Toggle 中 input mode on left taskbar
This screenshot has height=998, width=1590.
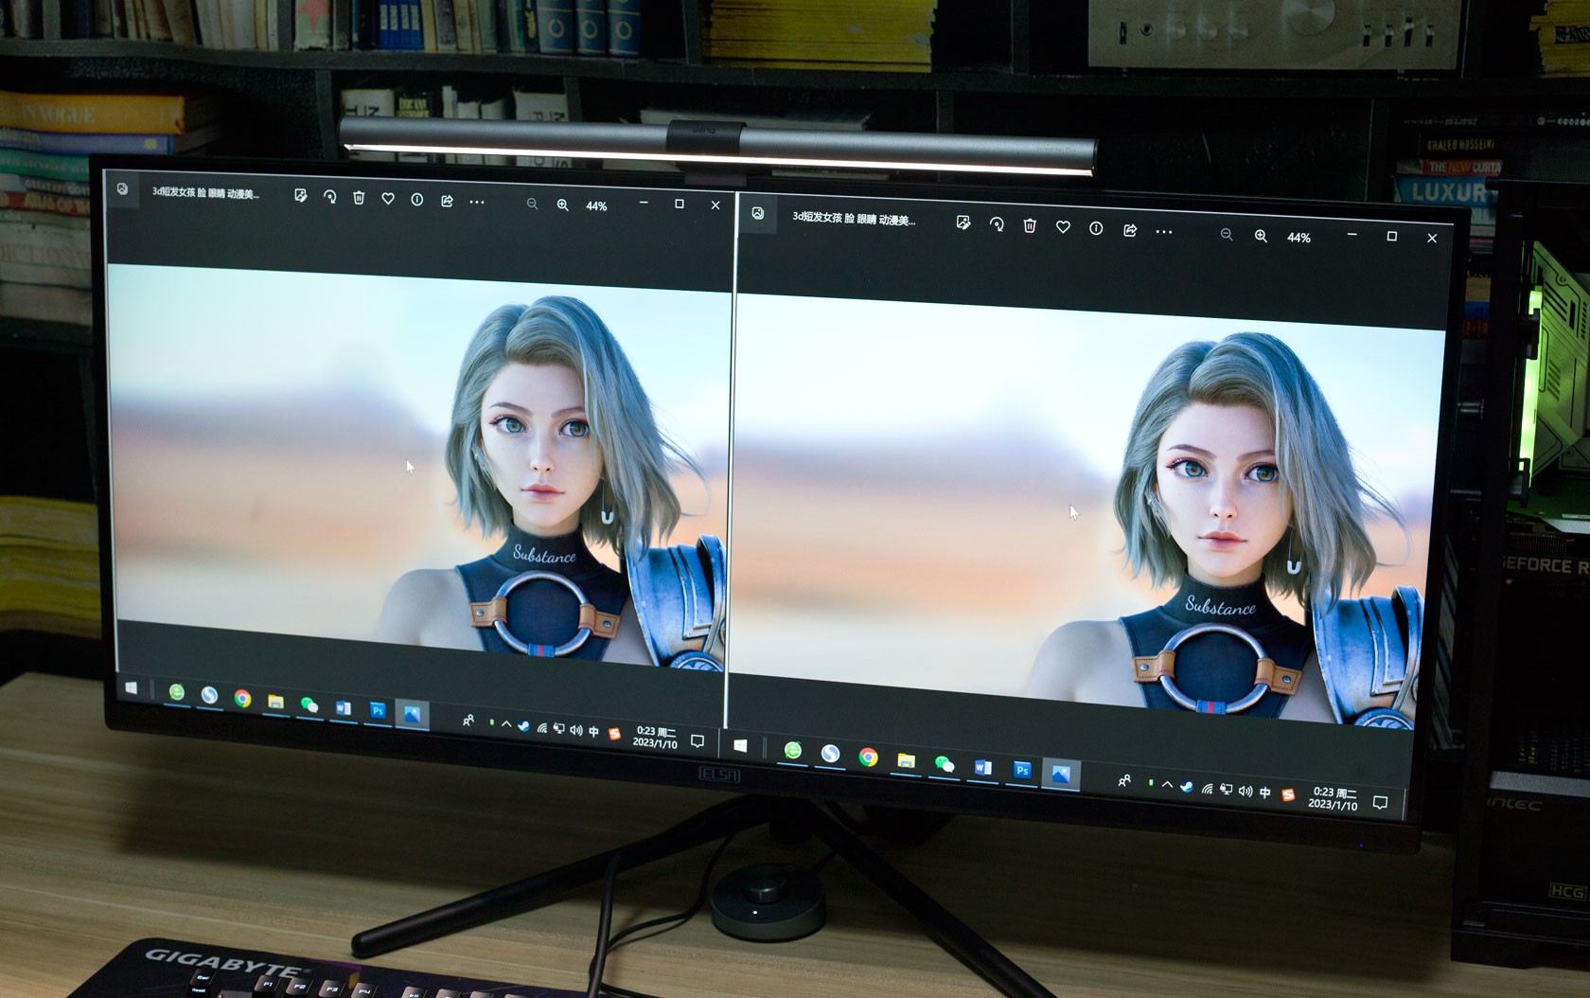click(x=594, y=732)
